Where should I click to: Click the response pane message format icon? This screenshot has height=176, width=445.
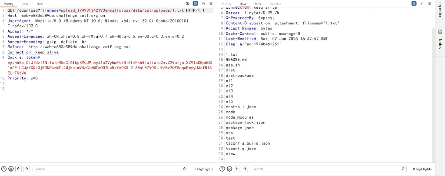(x=414, y=3)
